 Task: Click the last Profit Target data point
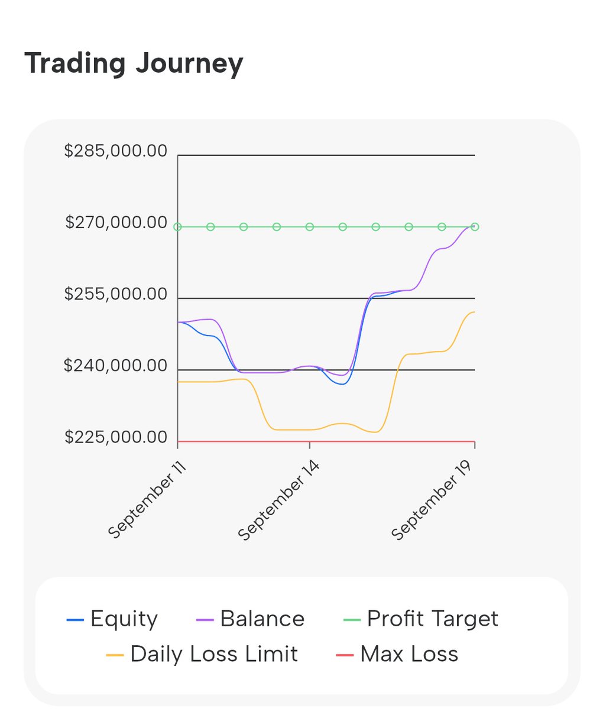[x=475, y=227]
